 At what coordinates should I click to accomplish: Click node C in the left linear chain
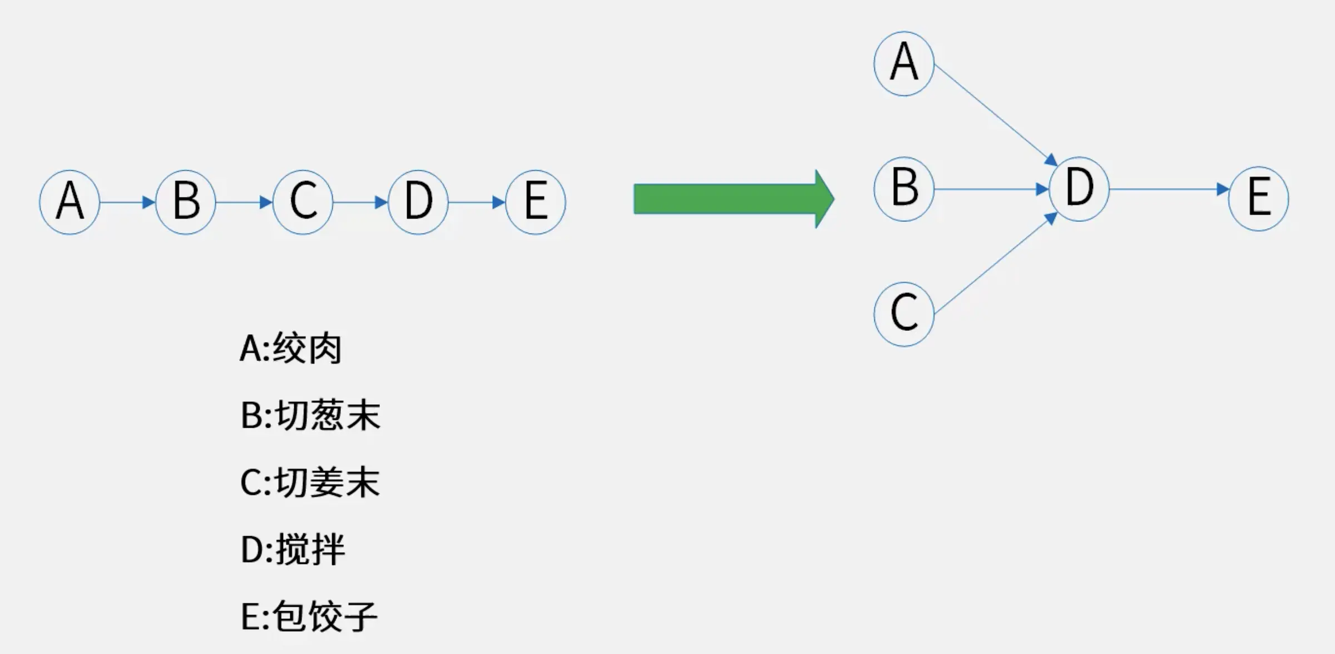[x=303, y=202]
